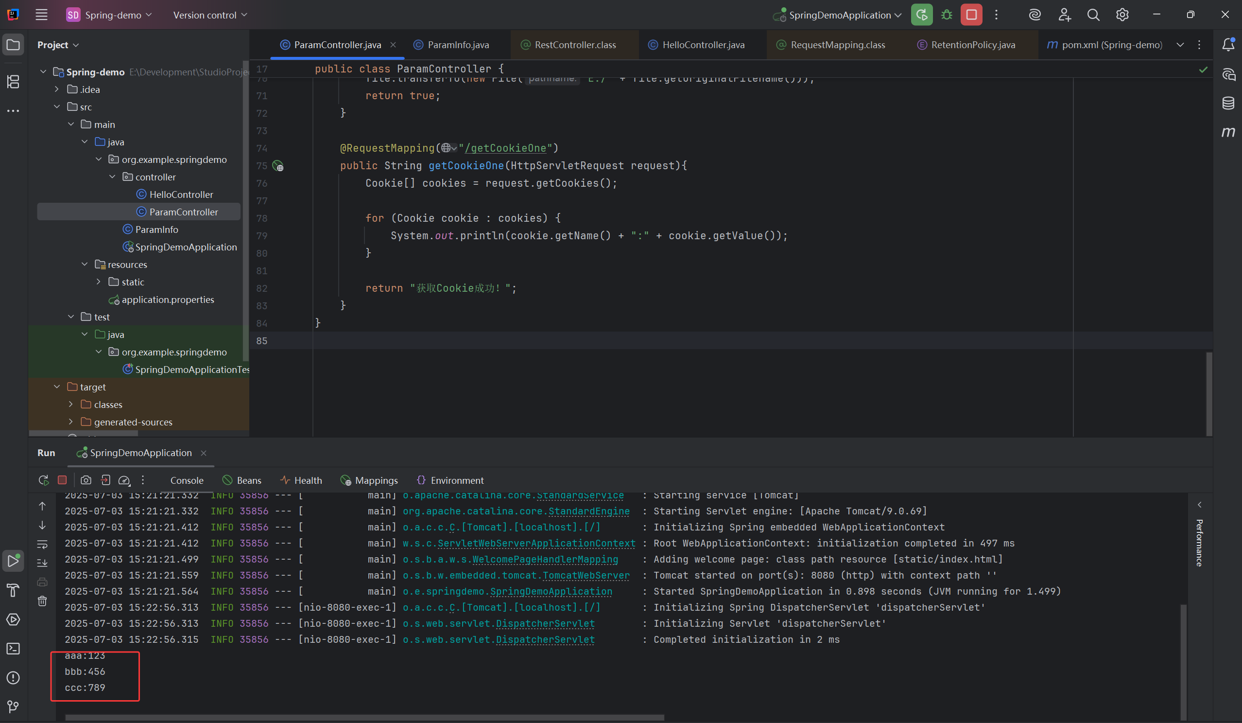This screenshot has width=1242, height=723.
Task: Expand the static folder
Action: coord(99,282)
